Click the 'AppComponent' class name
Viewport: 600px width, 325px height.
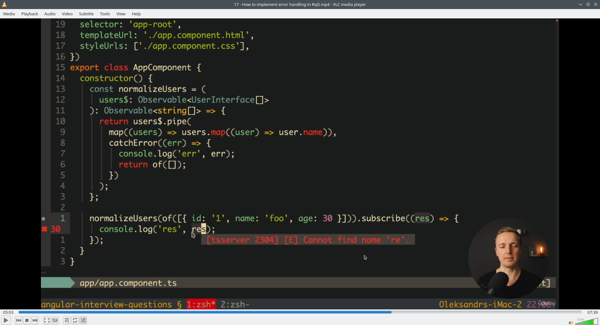pyautogui.click(x=162, y=68)
